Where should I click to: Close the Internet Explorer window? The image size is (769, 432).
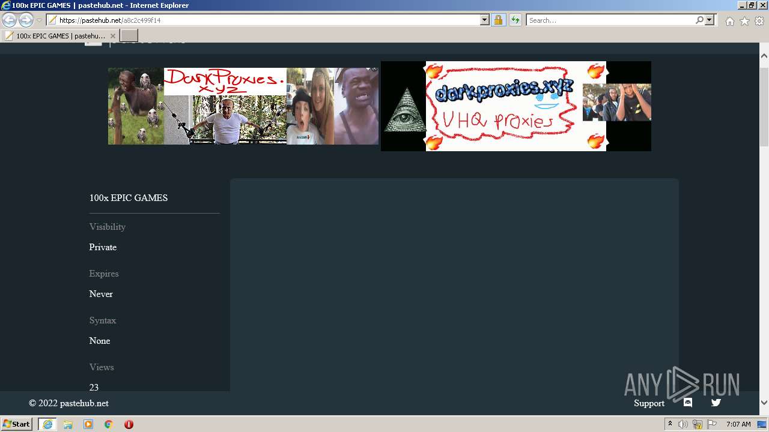coord(762,5)
